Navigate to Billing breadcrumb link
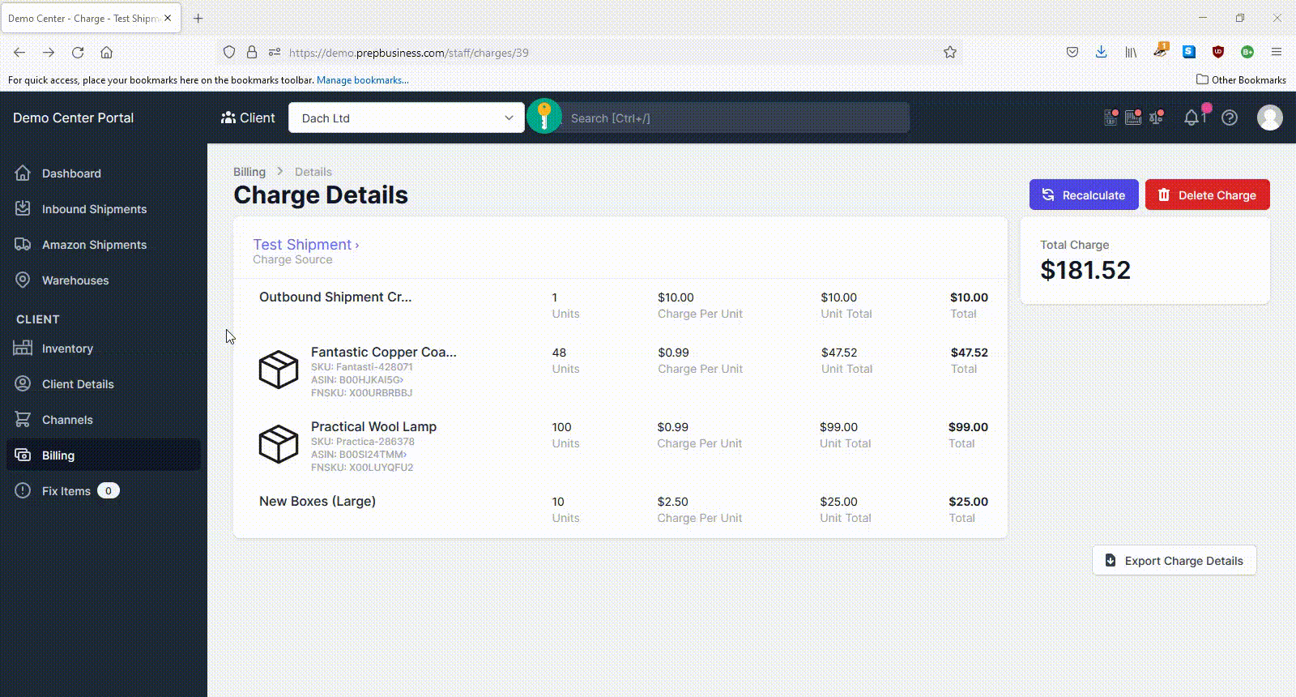This screenshot has width=1296, height=697. (x=249, y=172)
